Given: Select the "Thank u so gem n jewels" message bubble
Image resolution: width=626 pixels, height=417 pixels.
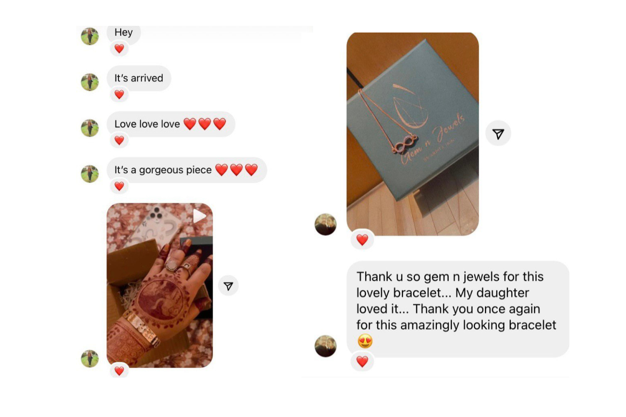Looking at the screenshot, I should [x=458, y=309].
